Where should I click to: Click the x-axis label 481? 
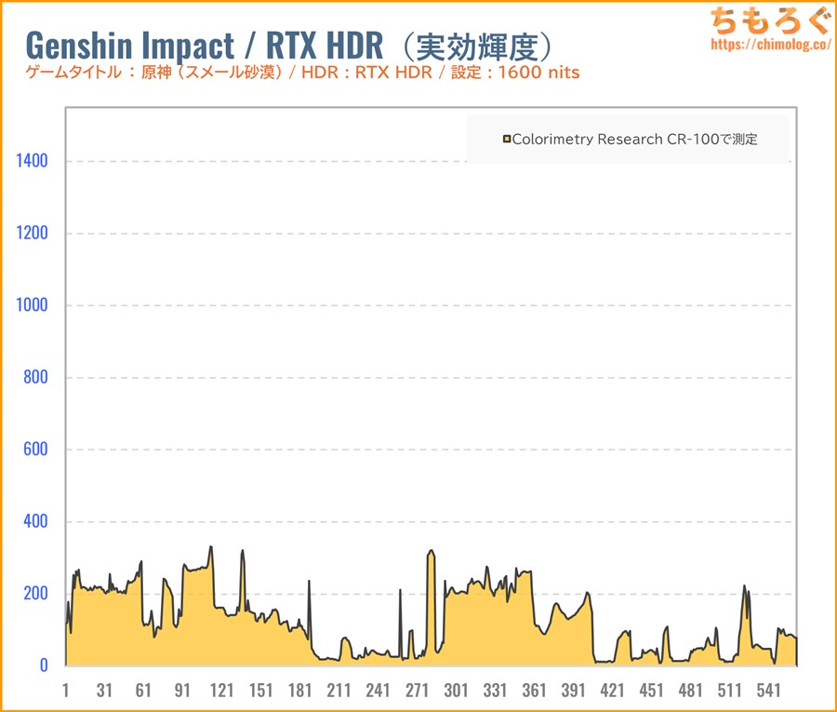tap(690, 690)
